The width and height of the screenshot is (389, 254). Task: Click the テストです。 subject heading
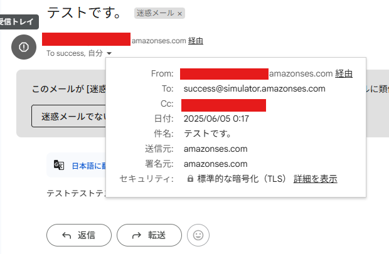pyautogui.click(x=84, y=13)
